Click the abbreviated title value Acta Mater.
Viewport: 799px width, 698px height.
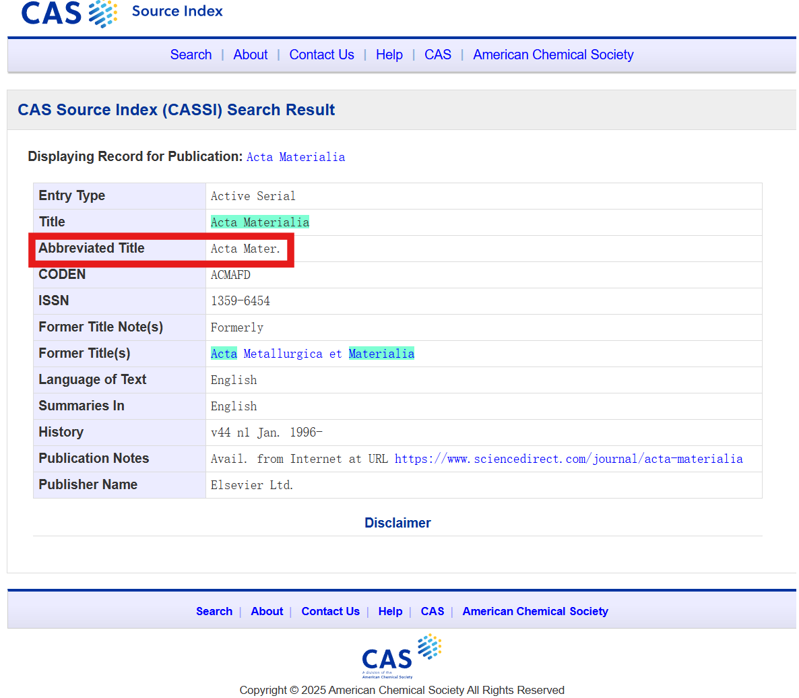point(246,249)
